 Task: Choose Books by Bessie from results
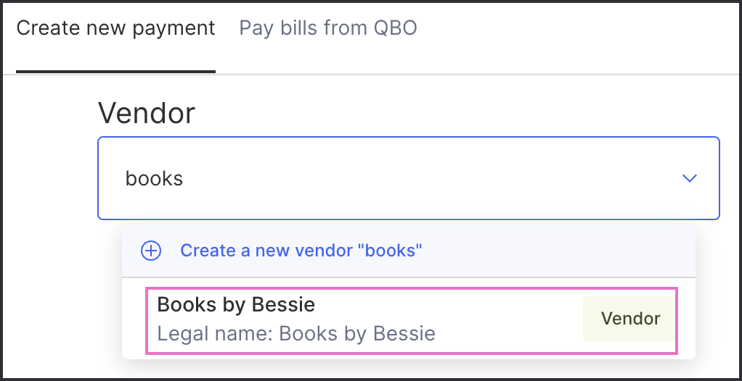411,320
